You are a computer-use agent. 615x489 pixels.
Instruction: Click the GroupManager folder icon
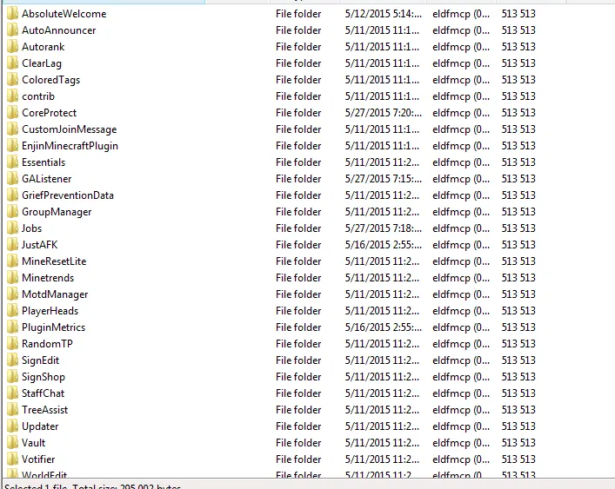[12, 211]
